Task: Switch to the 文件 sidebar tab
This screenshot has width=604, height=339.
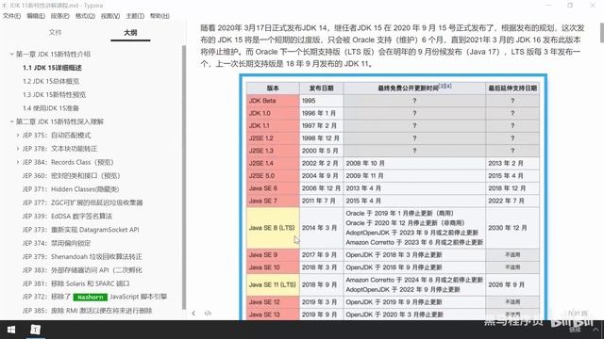Action: [x=55, y=32]
